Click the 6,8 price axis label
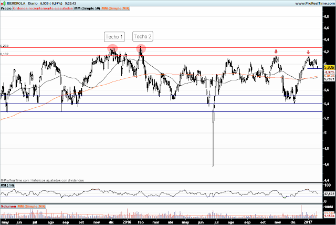This screenshot has width=336, height=225. [327, 17]
